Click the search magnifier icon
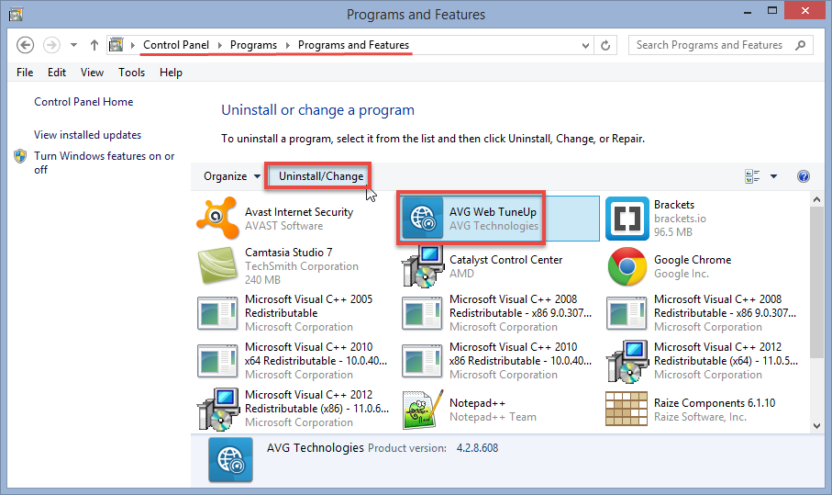 point(800,45)
